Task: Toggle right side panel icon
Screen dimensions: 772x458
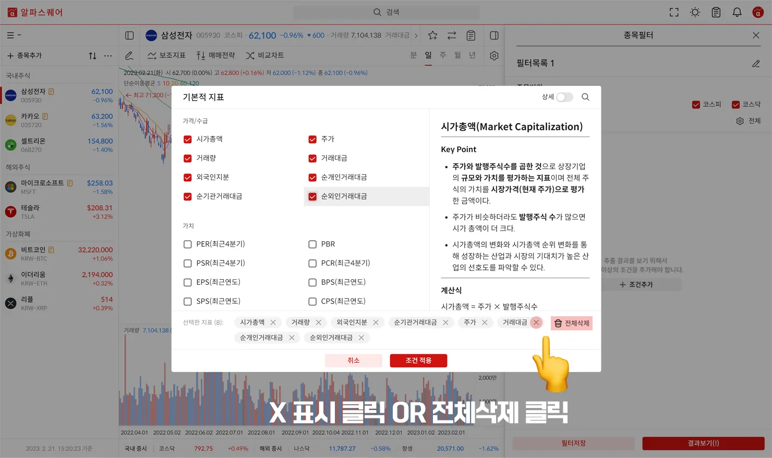Action: click(494, 35)
